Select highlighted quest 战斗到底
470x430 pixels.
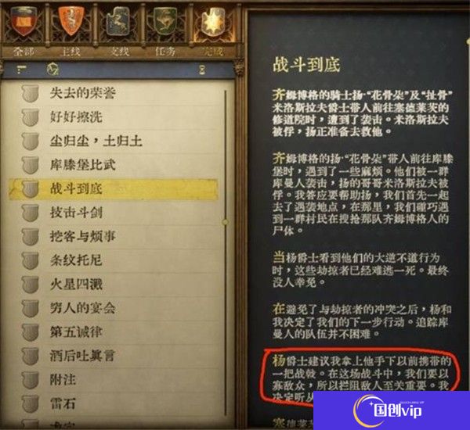114,189
